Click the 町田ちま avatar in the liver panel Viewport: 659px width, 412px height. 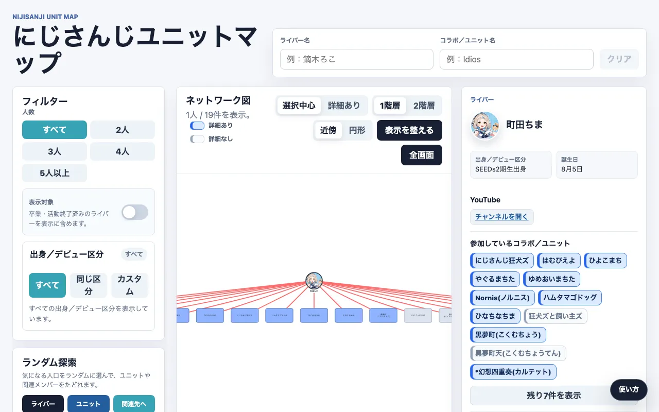point(485,125)
